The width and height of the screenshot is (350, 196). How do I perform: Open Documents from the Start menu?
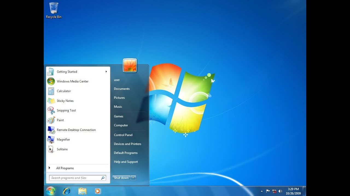122,89
